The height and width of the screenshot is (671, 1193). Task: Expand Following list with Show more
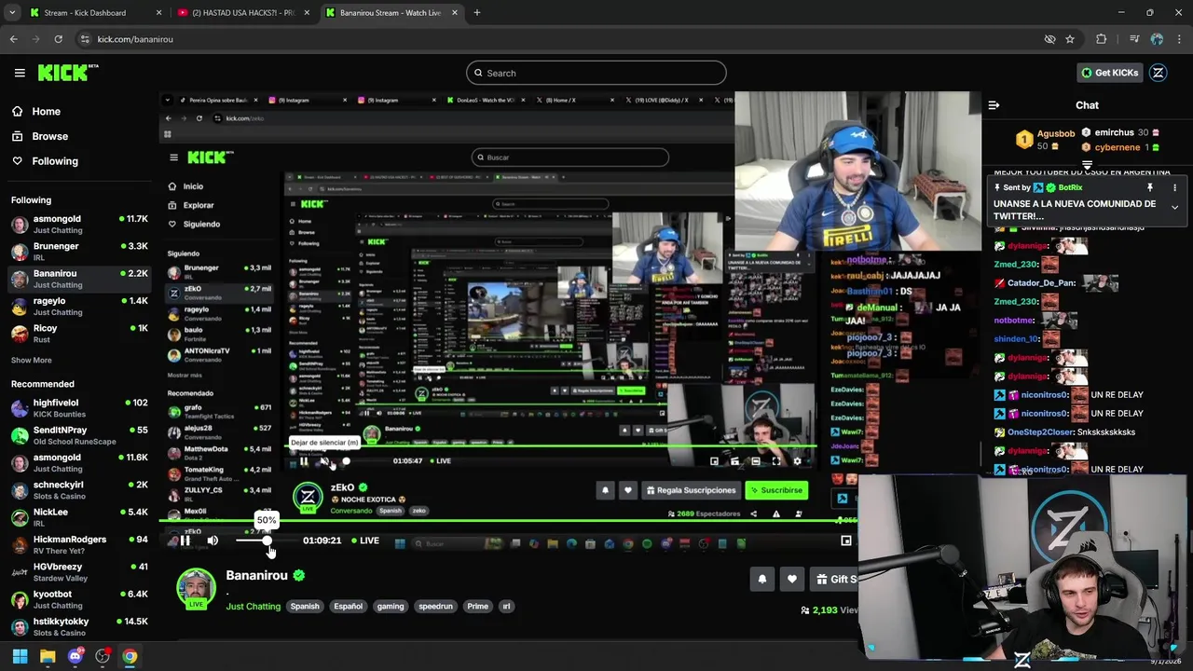[31, 361]
